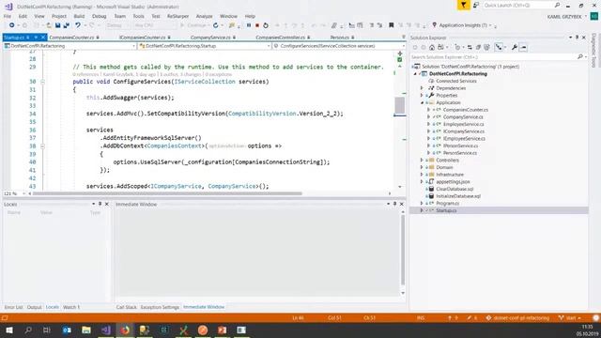The height and width of the screenshot is (338, 601).
Task: Click the Application Insights pin icon
Action: (x=434, y=25)
